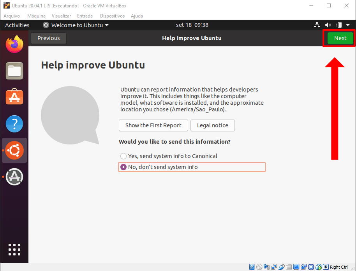Click the Right Ctrl host key label
This screenshot has height=271, width=356.
pos(338,267)
